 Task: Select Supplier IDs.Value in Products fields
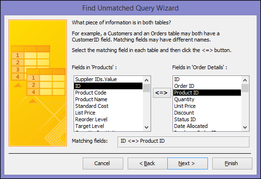pyautogui.click(x=109, y=79)
